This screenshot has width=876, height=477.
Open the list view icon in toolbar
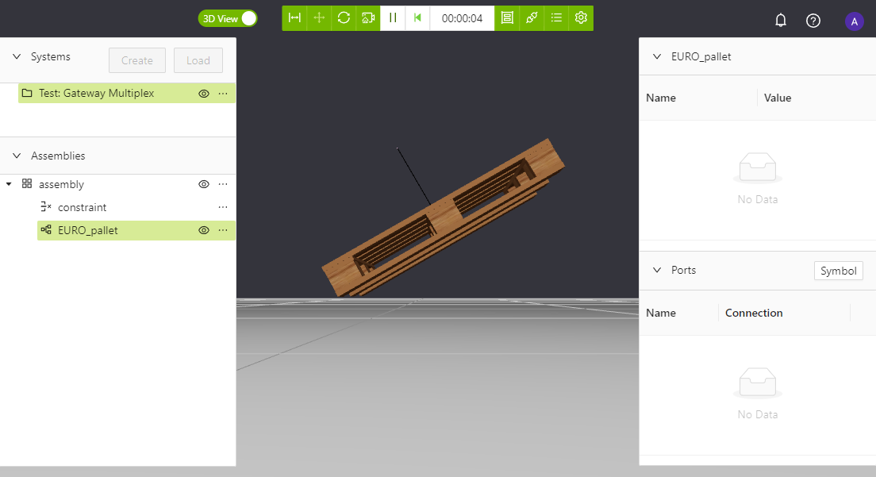click(556, 18)
